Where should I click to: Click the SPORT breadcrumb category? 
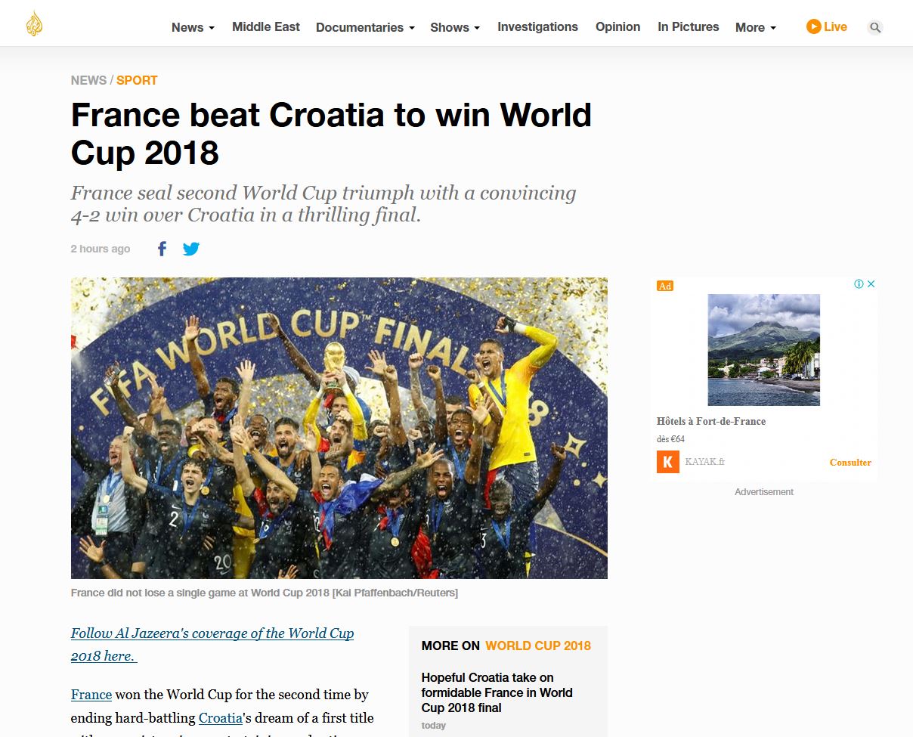pyautogui.click(x=137, y=80)
